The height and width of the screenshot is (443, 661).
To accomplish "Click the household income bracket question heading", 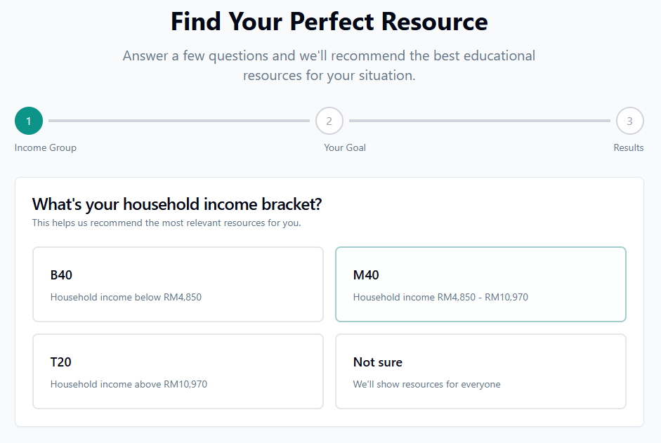I will (x=177, y=204).
